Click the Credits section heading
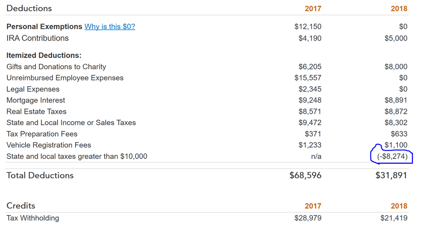The image size is (423, 228). click(x=21, y=206)
